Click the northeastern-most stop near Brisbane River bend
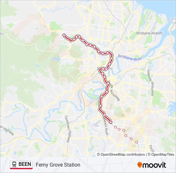176x173 pixels. (x=112, y=58)
